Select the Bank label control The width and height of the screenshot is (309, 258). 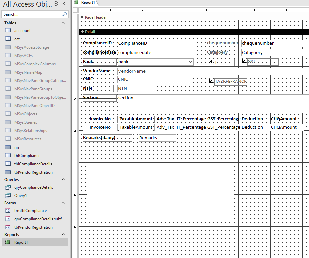click(x=100, y=62)
